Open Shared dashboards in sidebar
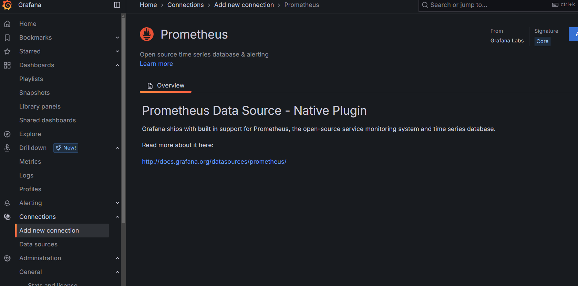Viewport: 578px width, 286px height. click(48, 120)
